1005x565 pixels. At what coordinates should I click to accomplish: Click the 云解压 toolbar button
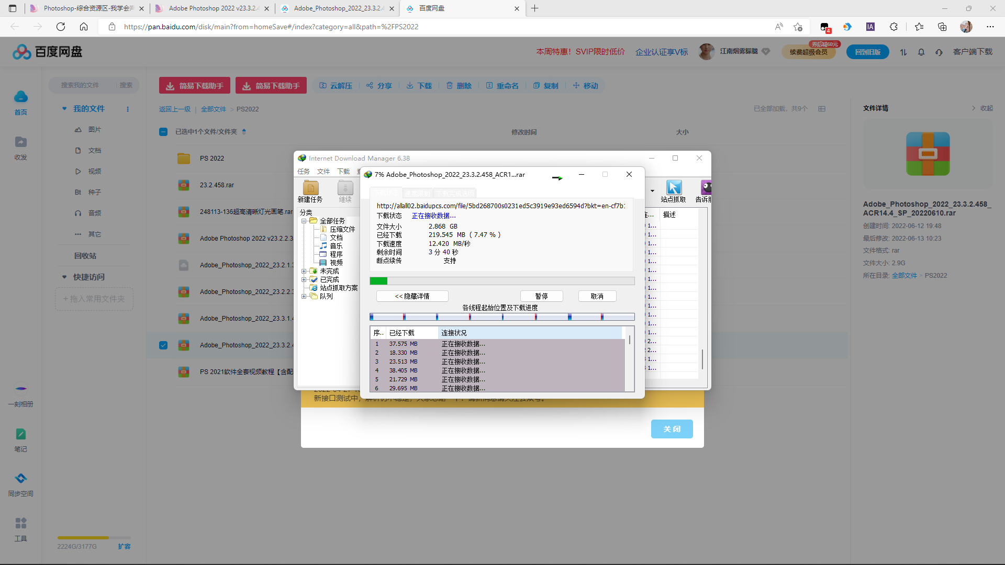(x=336, y=86)
